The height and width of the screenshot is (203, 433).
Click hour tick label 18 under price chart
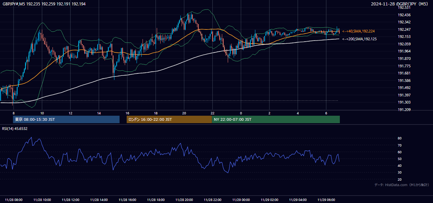pos(156,113)
